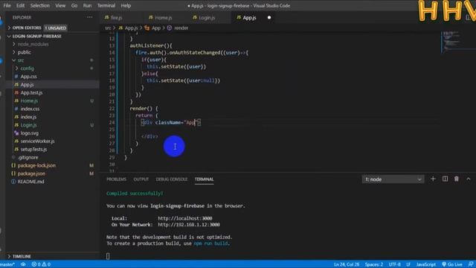This screenshot has height=268, width=476.
Task: Open notifications bell in status bar
Action: click(471, 264)
